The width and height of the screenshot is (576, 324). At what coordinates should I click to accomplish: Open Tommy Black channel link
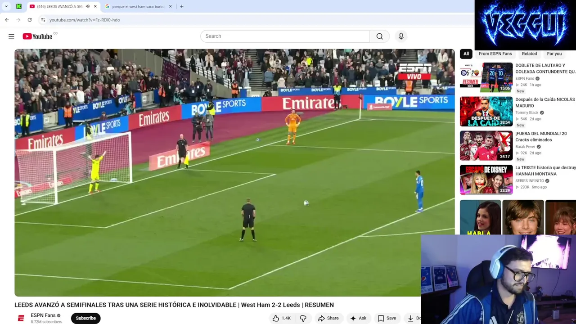pyautogui.click(x=527, y=112)
